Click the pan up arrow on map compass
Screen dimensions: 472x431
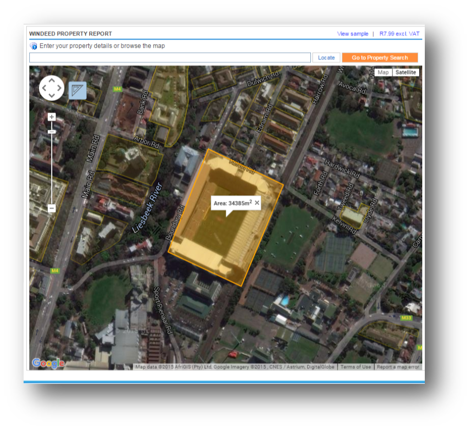(x=51, y=79)
